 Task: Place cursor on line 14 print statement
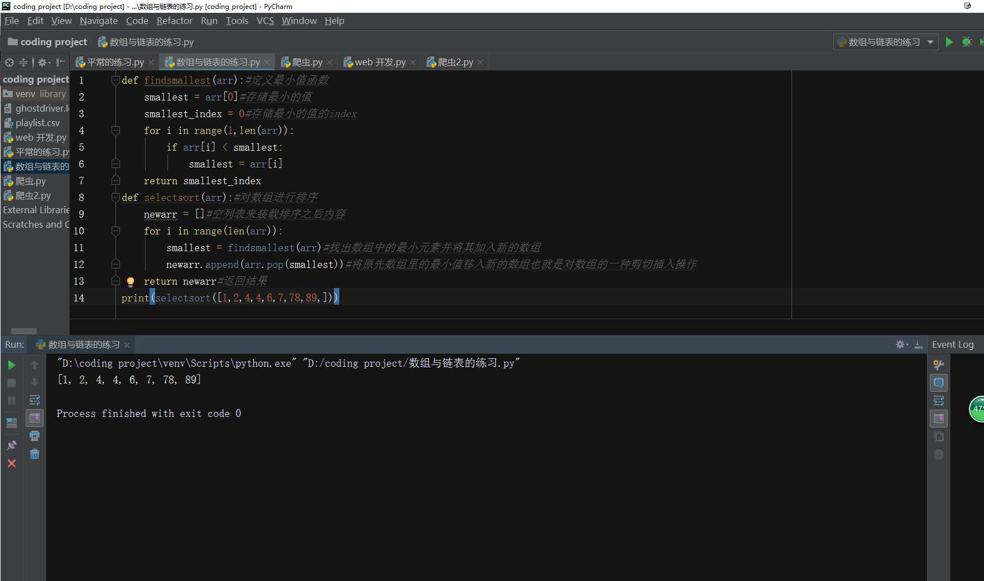point(230,298)
